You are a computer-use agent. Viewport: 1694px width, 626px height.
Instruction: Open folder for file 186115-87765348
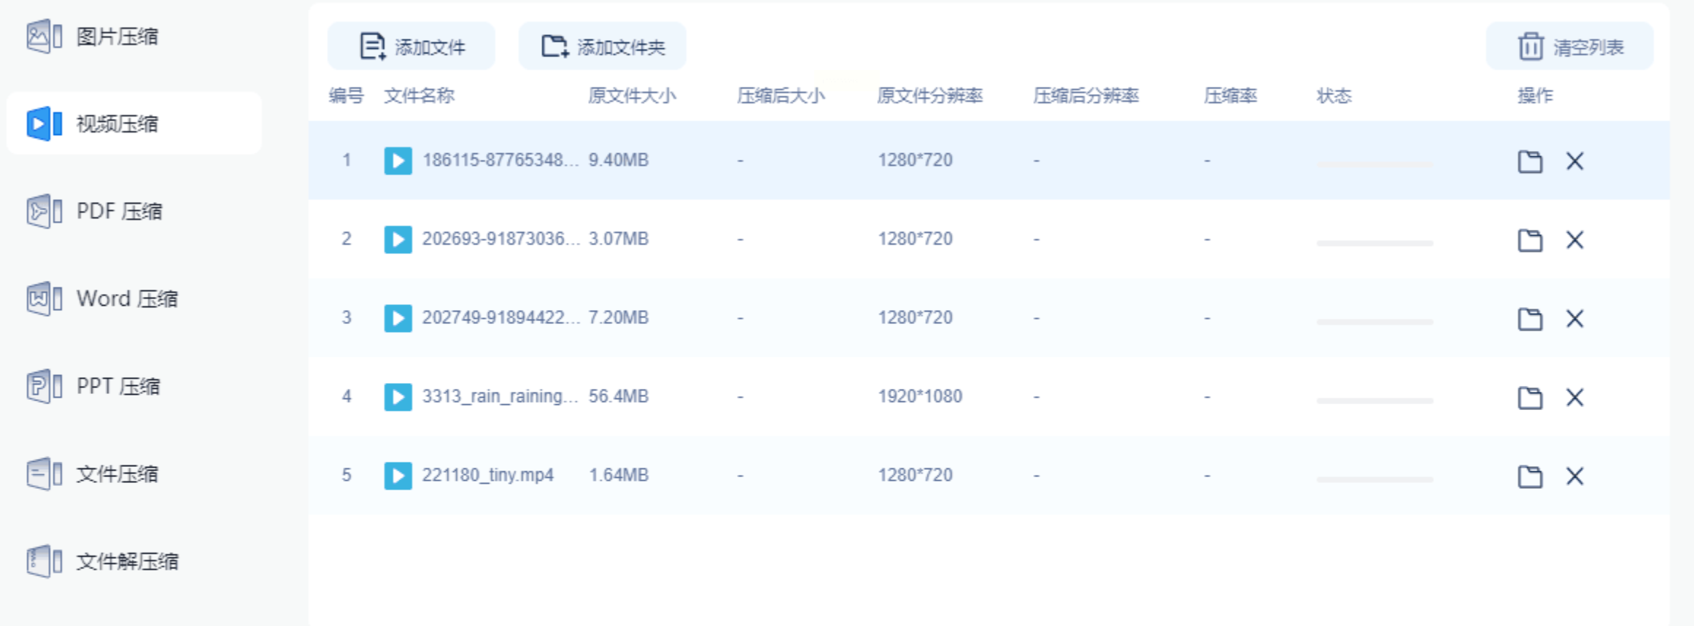click(x=1530, y=161)
